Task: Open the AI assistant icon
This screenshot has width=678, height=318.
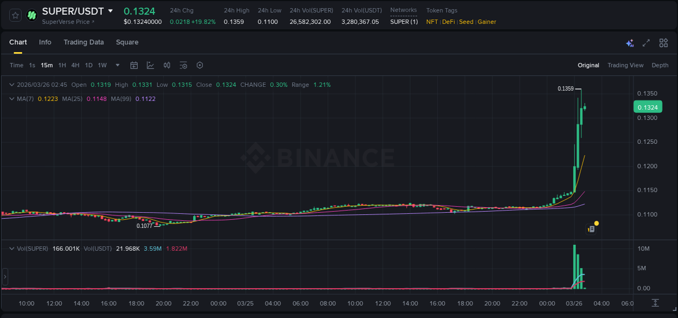Action: click(630, 42)
